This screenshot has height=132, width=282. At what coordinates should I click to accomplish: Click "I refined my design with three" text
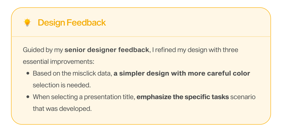[x=195, y=50]
